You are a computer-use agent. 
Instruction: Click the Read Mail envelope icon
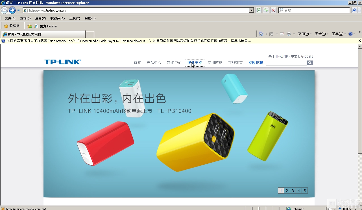click(x=282, y=34)
